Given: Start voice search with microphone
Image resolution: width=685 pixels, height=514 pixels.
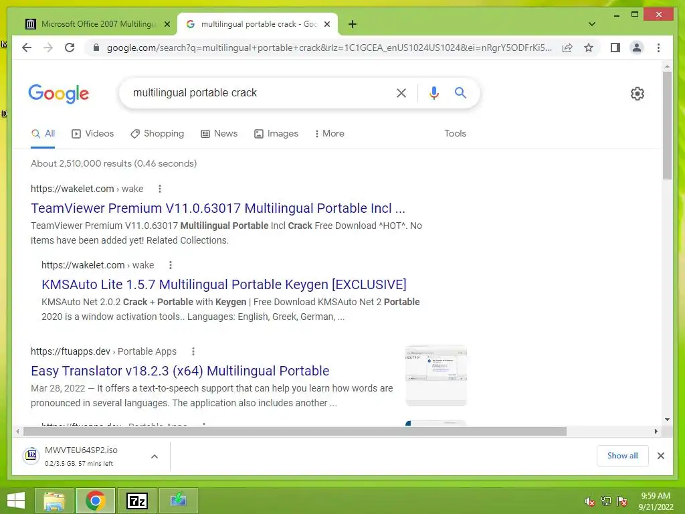Looking at the screenshot, I should coord(433,92).
